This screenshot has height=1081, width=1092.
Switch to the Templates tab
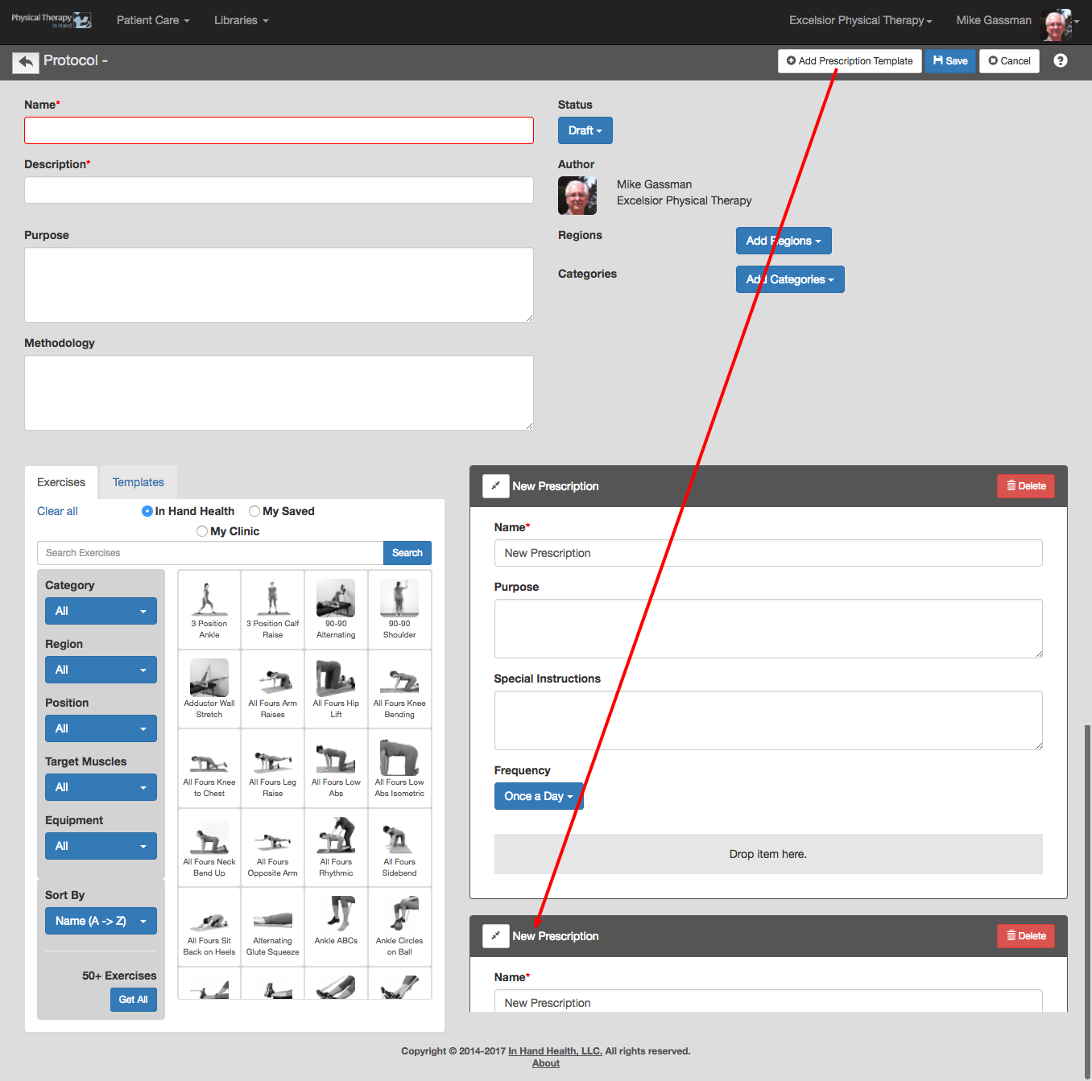[138, 482]
